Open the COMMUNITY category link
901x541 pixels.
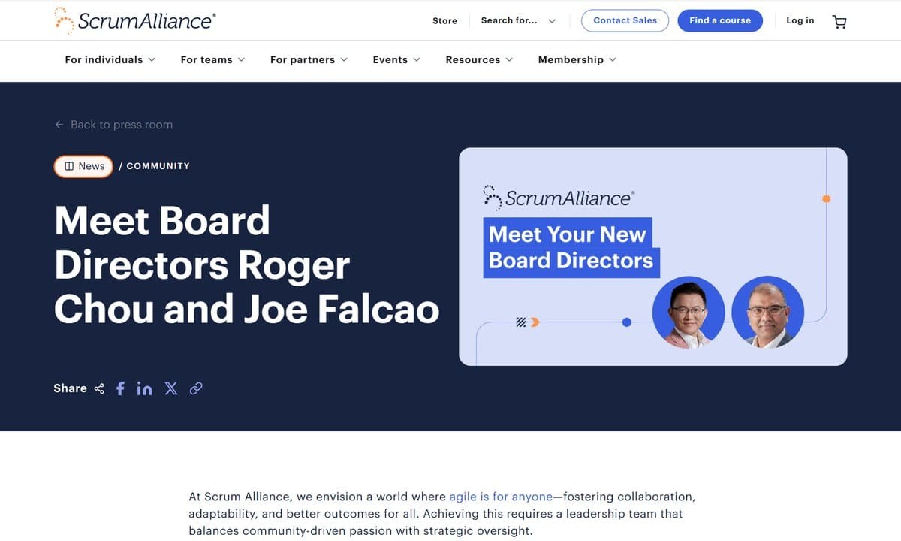coord(158,166)
